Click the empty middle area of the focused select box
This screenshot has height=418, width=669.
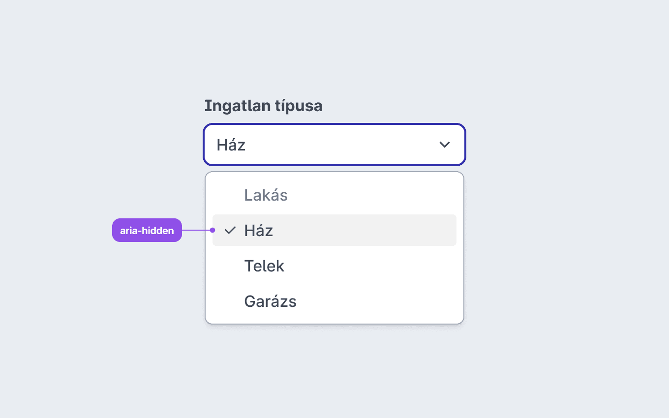click(339, 145)
